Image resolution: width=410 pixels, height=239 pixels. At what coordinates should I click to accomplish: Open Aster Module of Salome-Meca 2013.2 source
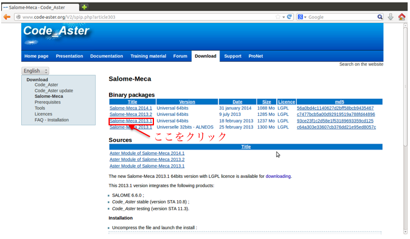click(147, 160)
